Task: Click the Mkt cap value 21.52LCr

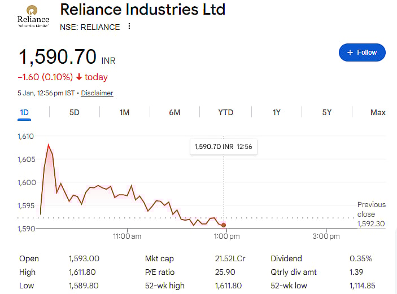Action: pos(230,258)
